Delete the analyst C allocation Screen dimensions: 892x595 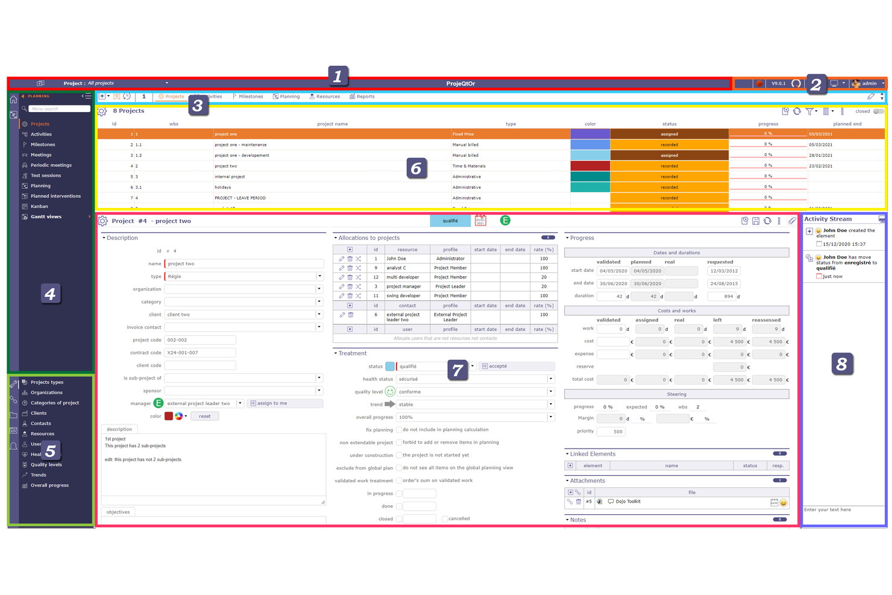pos(350,268)
